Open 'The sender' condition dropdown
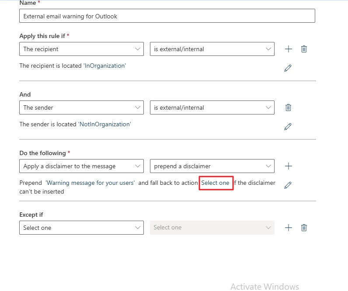348x291 pixels. [x=81, y=107]
